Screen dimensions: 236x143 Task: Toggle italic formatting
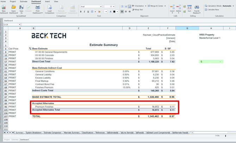(84, 12)
